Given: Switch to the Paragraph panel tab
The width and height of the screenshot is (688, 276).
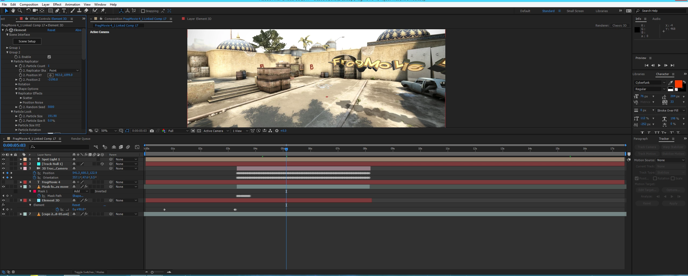Looking at the screenshot, I should click(641, 139).
